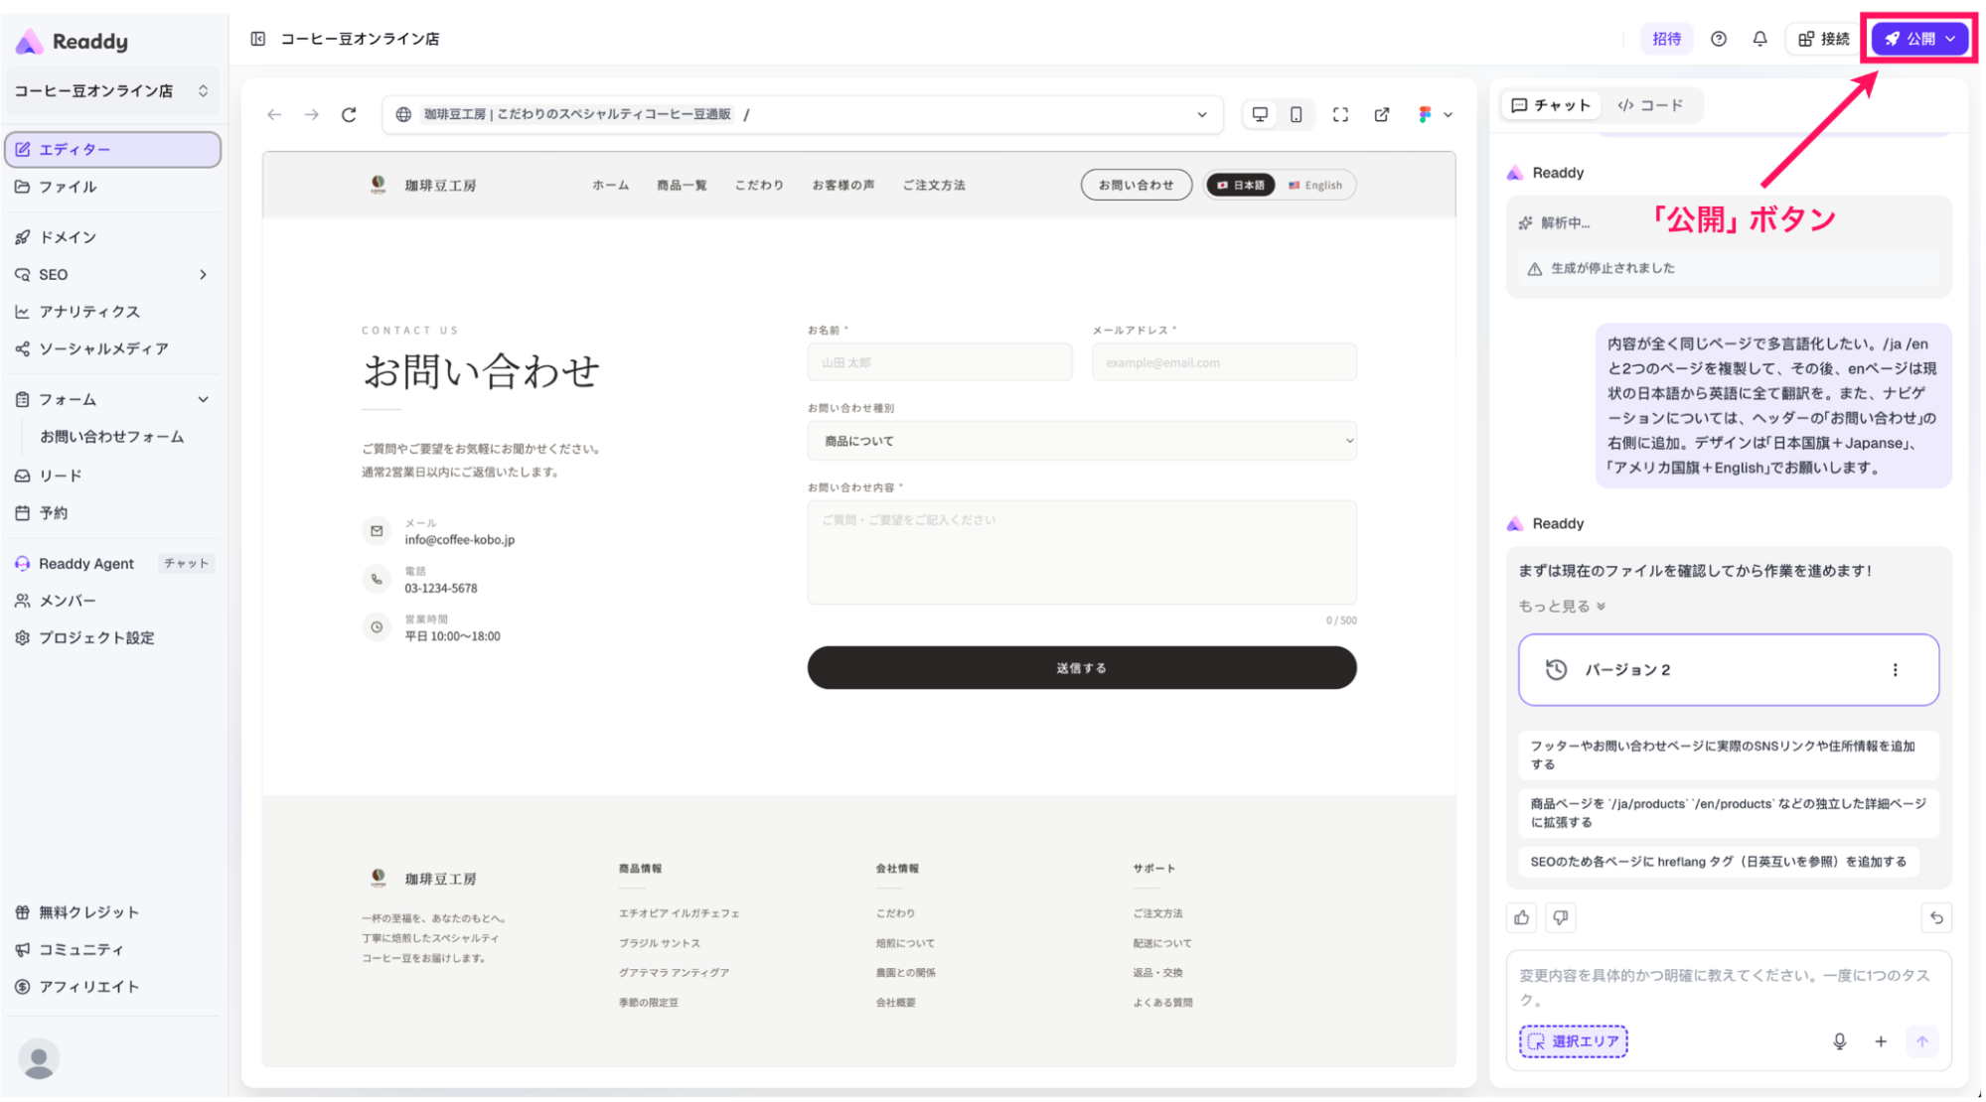Select お問い合わせフォーム tree item
The image size is (1986, 1102).
[112, 437]
